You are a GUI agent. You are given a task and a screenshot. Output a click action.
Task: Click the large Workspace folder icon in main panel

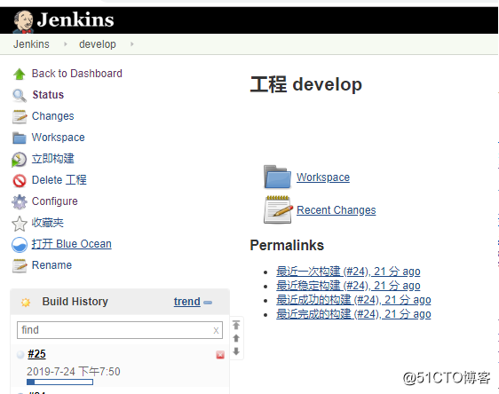[277, 177]
